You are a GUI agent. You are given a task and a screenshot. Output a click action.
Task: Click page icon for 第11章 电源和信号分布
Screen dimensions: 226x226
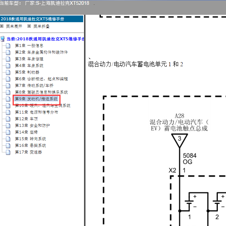8,112
